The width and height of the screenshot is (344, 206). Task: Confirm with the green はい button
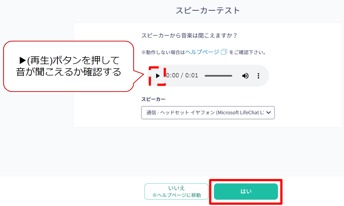246,191
